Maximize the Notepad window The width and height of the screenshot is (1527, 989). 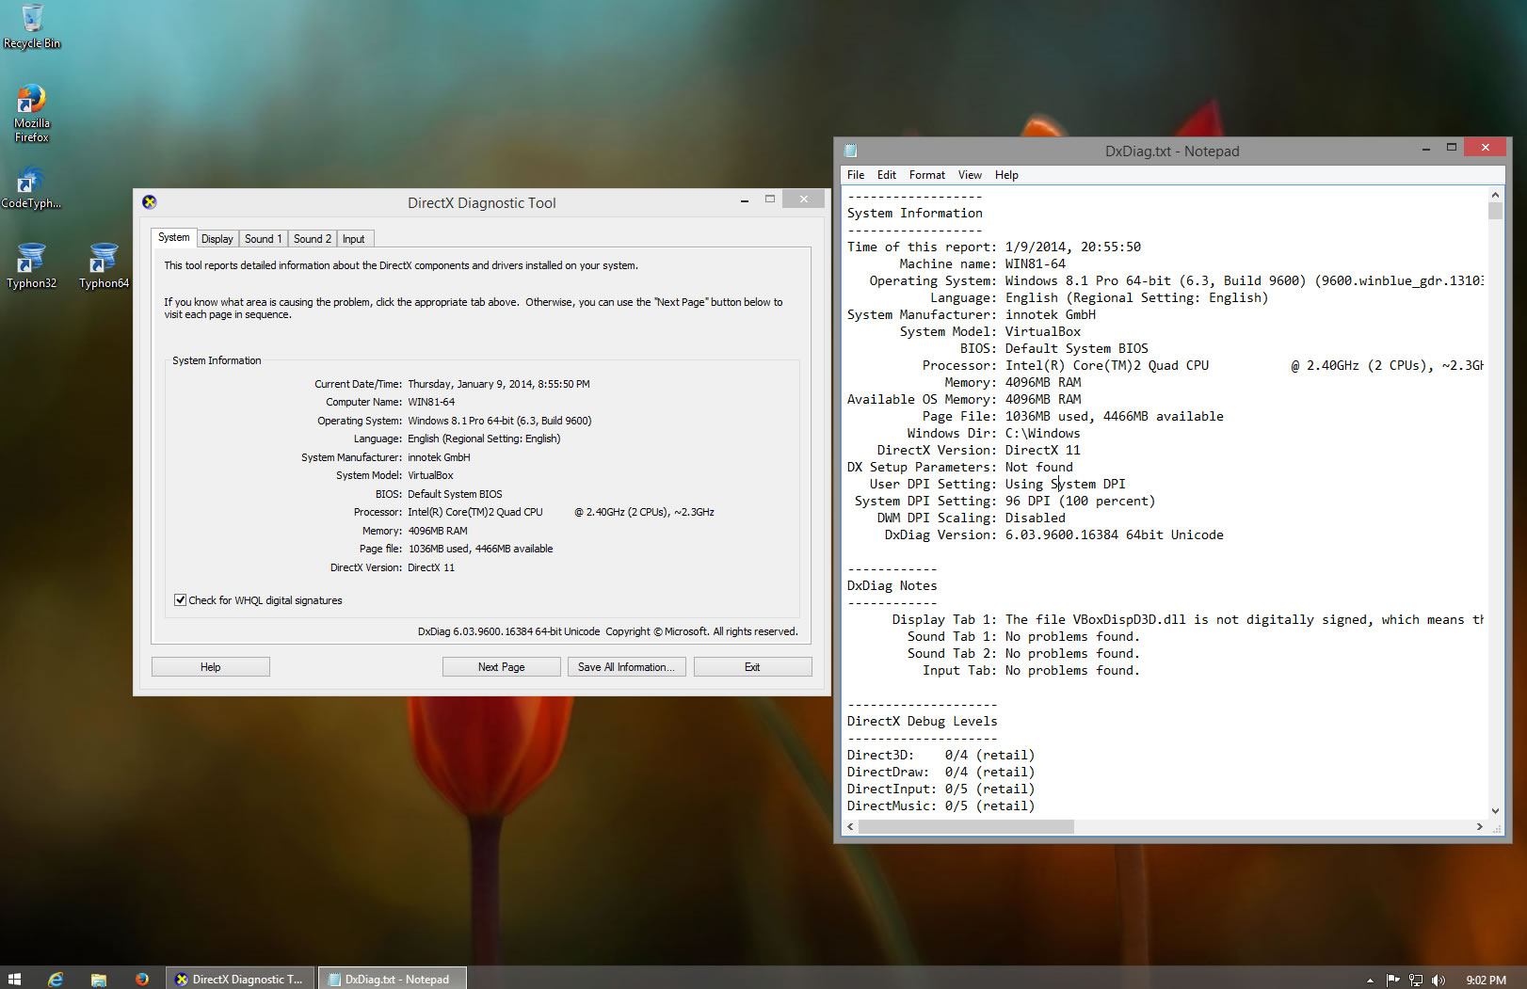pos(1451,148)
